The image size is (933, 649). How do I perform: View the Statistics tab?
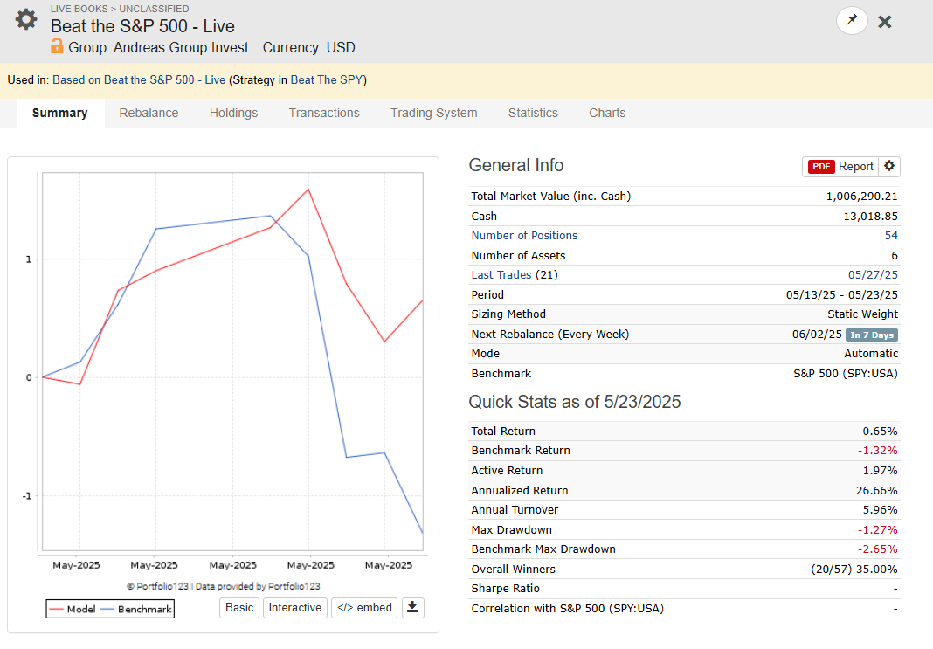pos(533,113)
